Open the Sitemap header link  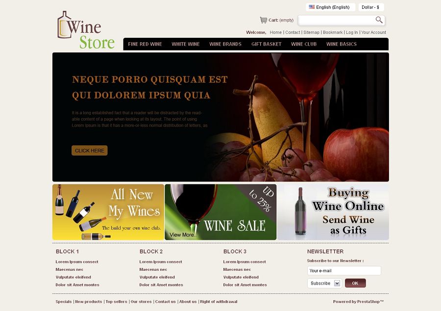(311, 32)
